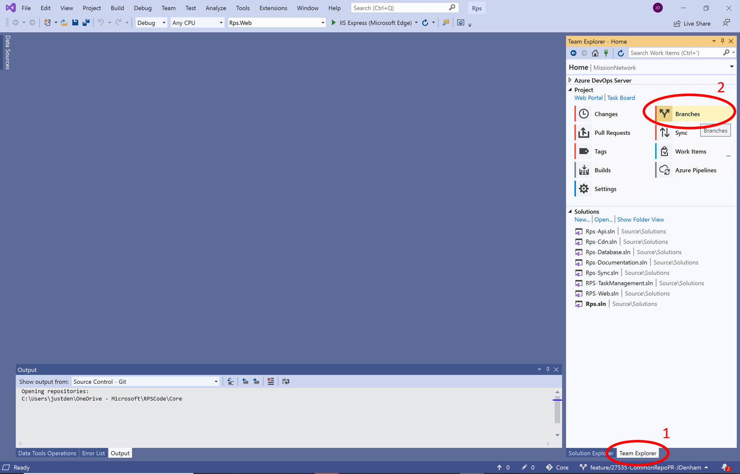Open the Azure Pipelines page
This screenshot has width=740, height=474.
point(695,170)
